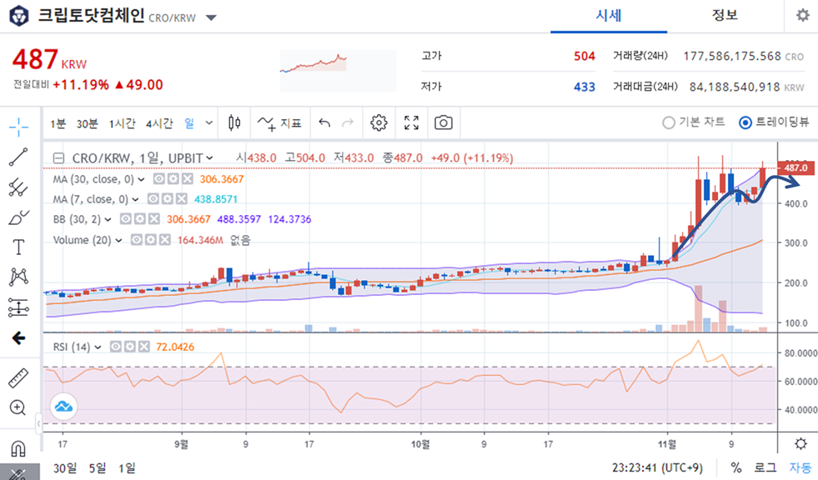Remove the MA 7 indicator
818x480 pixels.
(x=182, y=199)
